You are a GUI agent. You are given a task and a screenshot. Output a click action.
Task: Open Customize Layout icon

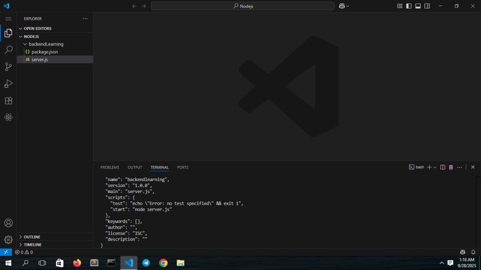point(400,6)
